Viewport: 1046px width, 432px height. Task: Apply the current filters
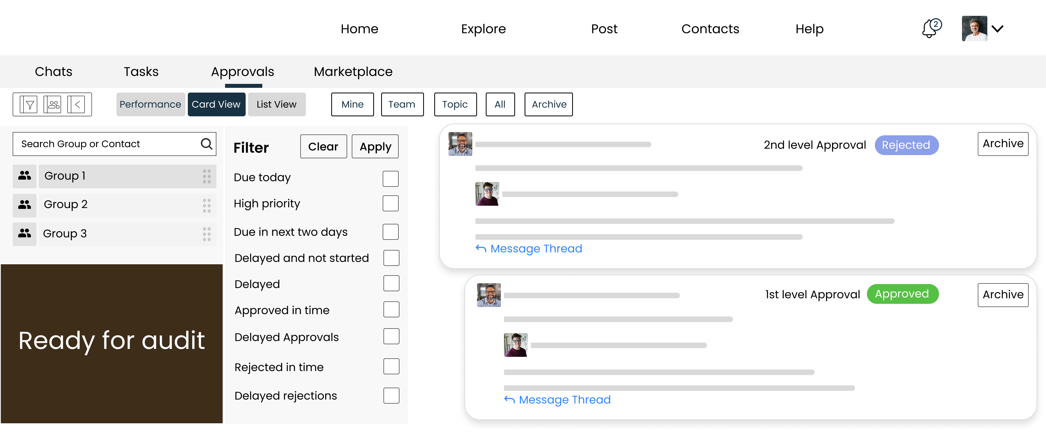pyautogui.click(x=375, y=146)
